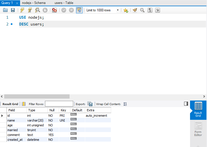Switch to the nodejs - Schema tab

point(34,3)
